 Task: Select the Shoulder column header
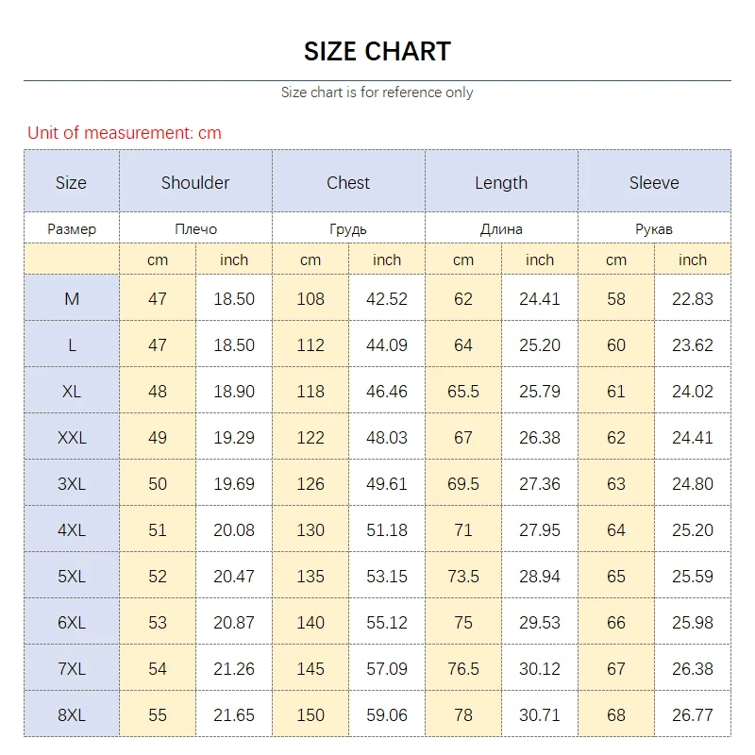tap(195, 183)
